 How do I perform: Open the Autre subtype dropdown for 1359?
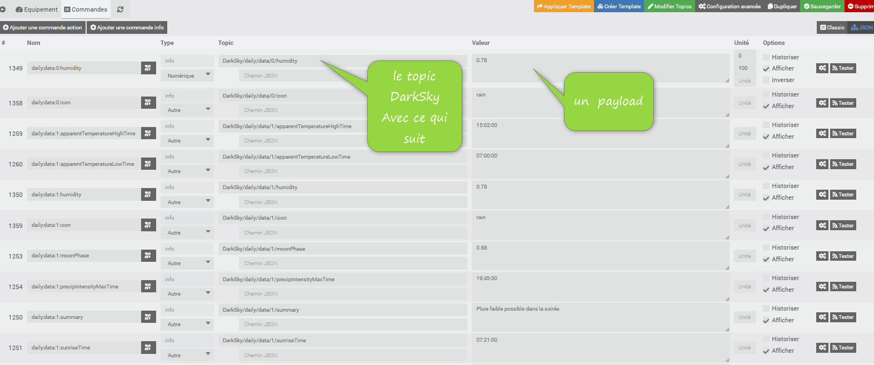pyautogui.click(x=187, y=233)
